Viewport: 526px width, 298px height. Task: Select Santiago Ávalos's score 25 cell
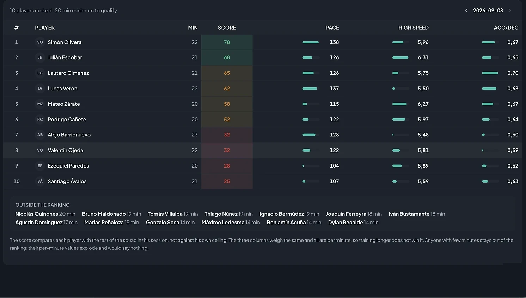pos(227,181)
